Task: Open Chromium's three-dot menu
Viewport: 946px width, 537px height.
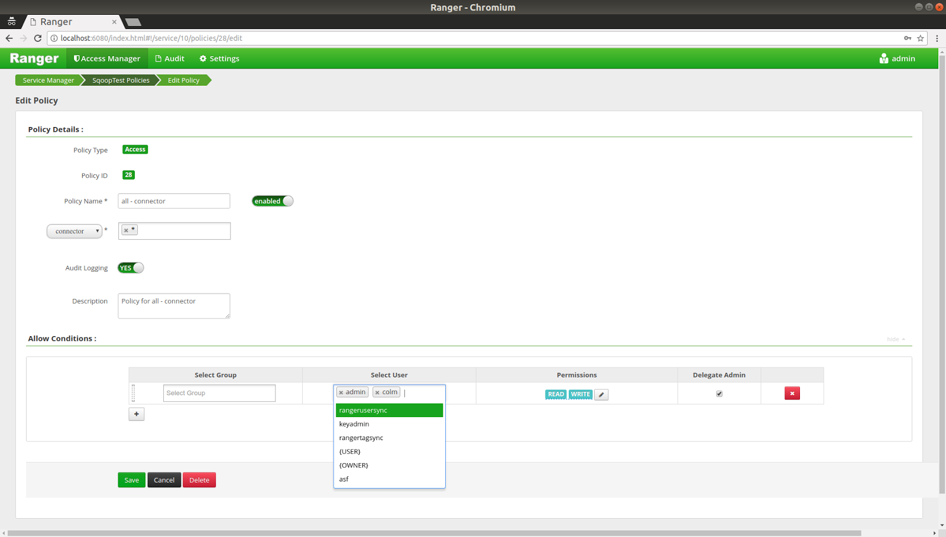Action: (x=938, y=38)
